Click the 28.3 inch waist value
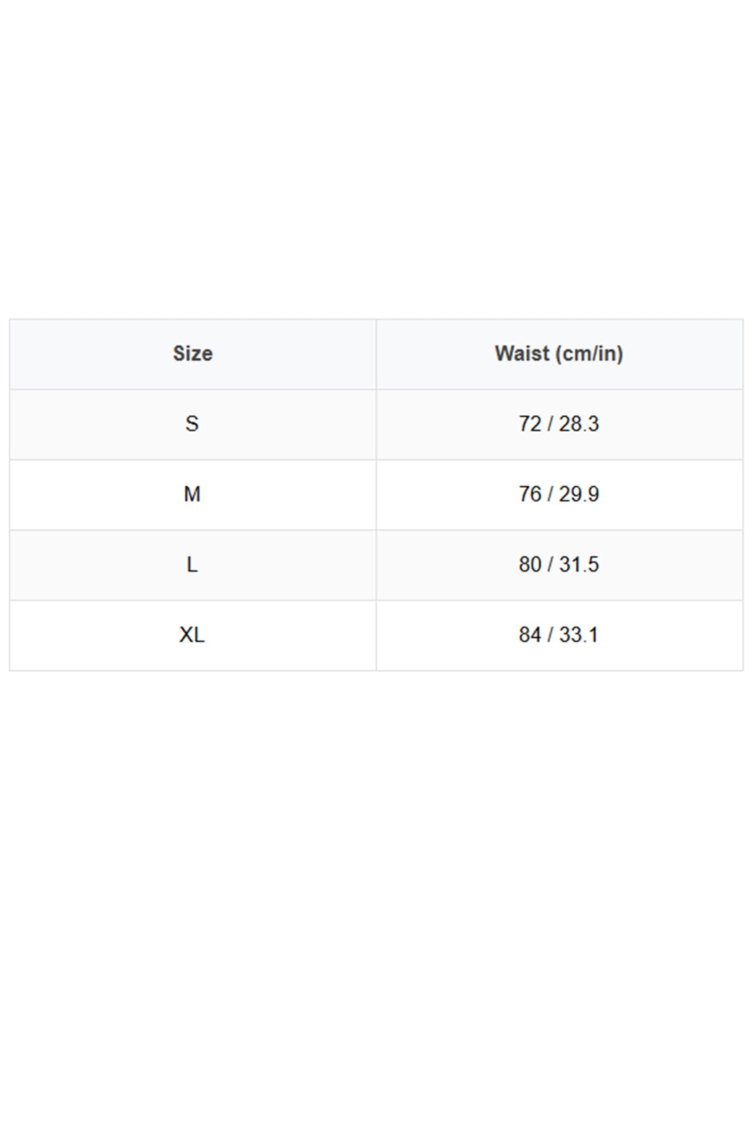Screen dimensions: 754x1131 pos(579,423)
